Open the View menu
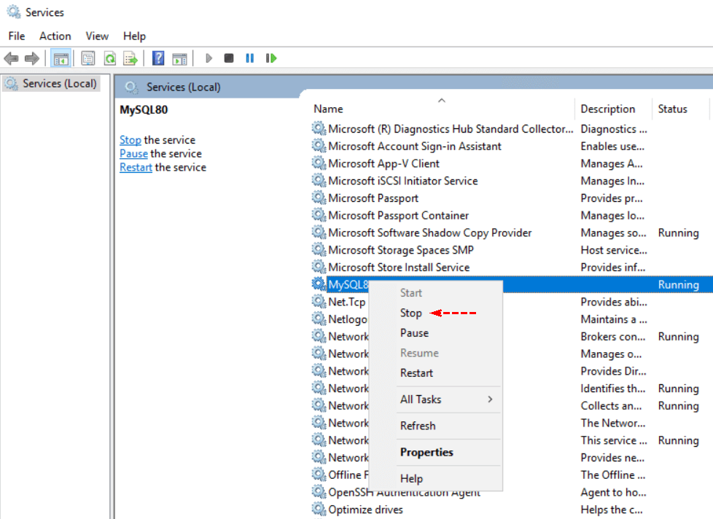Image resolution: width=713 pixels, height=519 pixels. [97, 36]
